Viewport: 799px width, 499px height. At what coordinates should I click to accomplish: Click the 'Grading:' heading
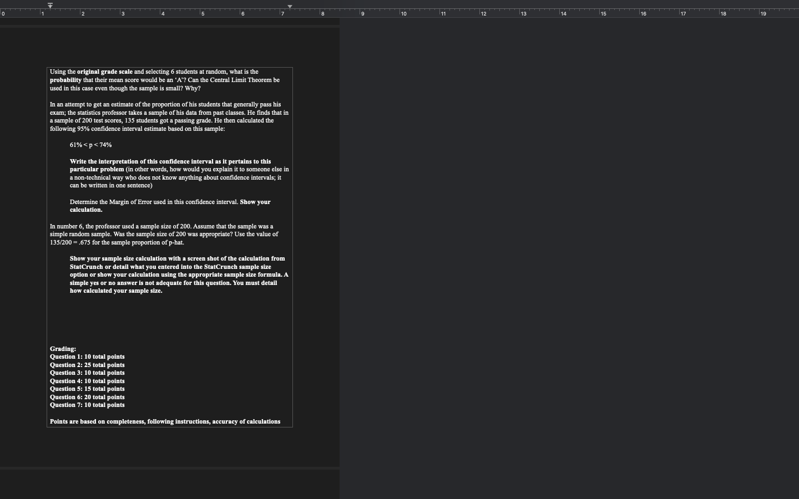click(62, 349)
